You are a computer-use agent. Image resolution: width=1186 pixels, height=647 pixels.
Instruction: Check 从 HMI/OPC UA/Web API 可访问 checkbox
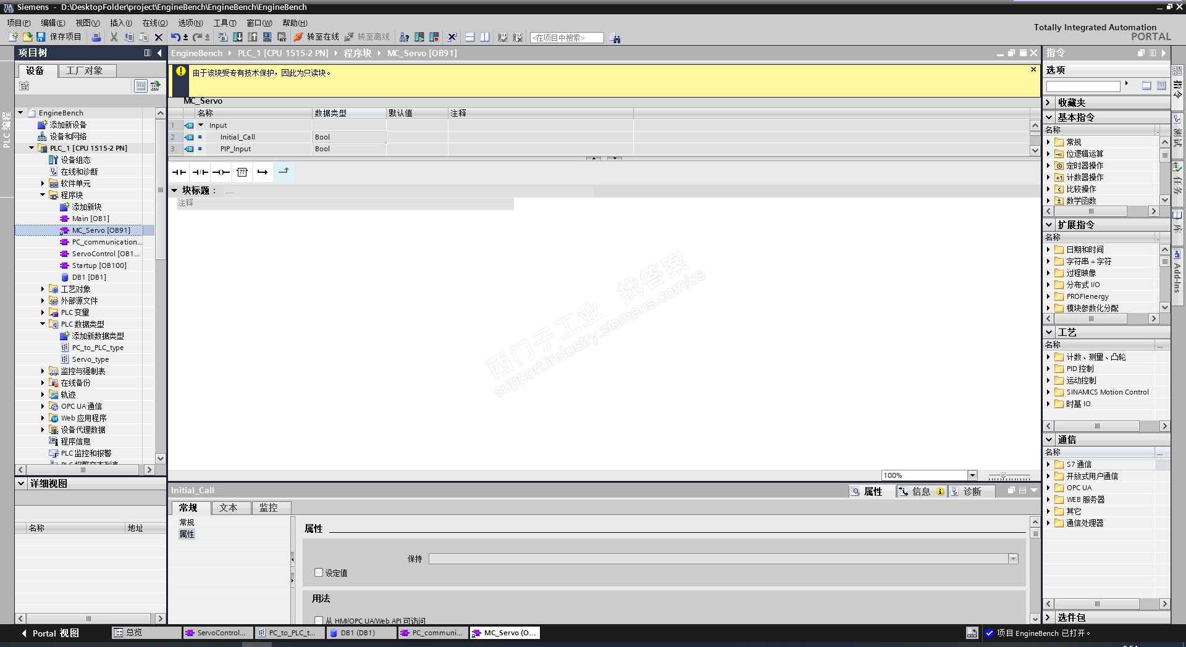(x=319, y=620)
